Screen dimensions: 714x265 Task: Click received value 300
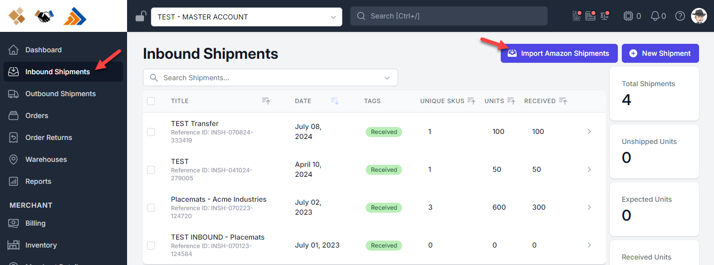tap(539, 207)
